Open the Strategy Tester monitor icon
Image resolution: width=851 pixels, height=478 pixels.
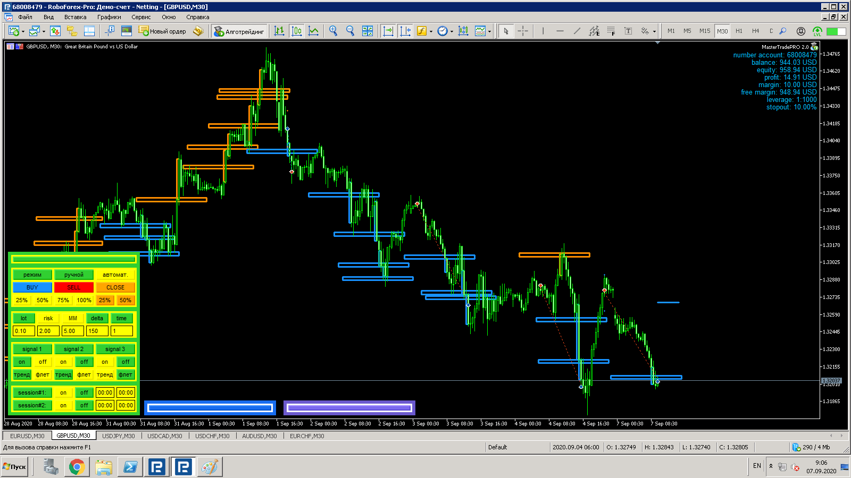126,31
